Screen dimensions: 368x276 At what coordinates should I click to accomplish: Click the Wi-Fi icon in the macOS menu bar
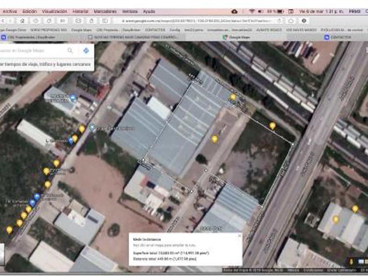click(252, 11)
